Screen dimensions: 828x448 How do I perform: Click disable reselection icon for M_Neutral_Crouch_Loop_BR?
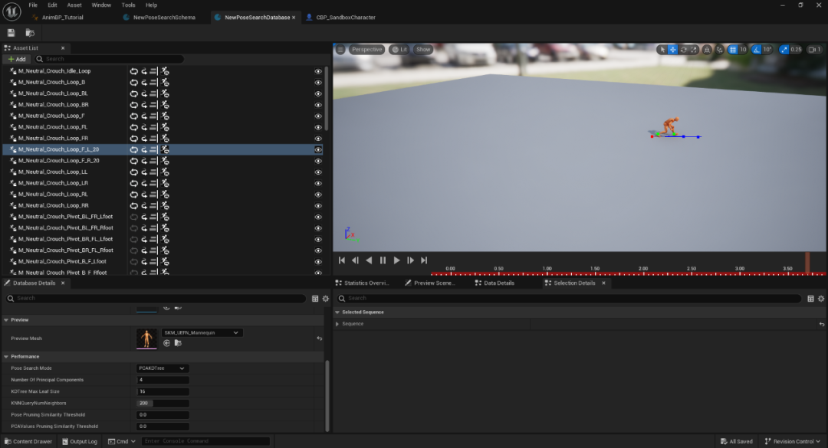coord(166,104)
